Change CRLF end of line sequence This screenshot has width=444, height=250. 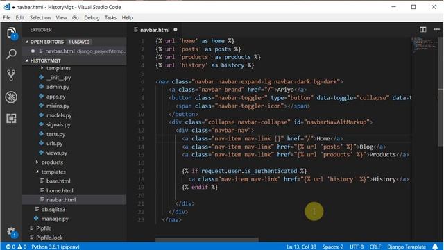tap(375, 247)
